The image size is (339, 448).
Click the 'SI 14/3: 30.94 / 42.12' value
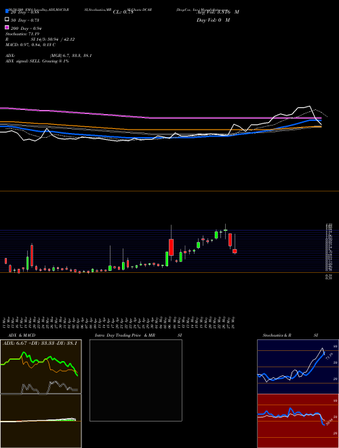pyautogui.click(x=53, y=39)
